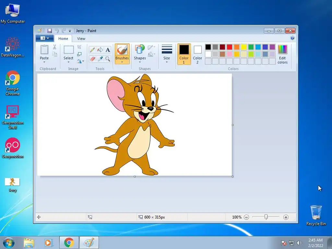Click the Cut scissors icon
The image size is (332, 249).
(x=54, y=47)
